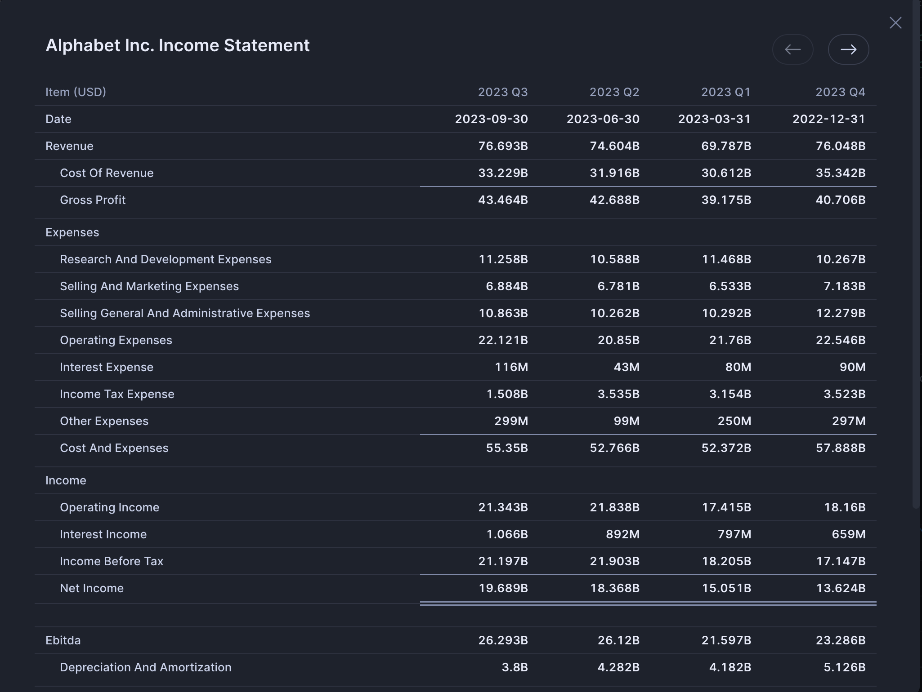Screen dimensions: 922x692
Task: Click the Ebitda row label
Action: pyautogui.click(x=63, y=640)
